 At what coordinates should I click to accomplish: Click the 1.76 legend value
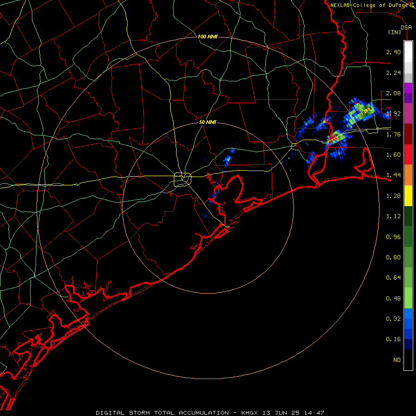point(393,134)
